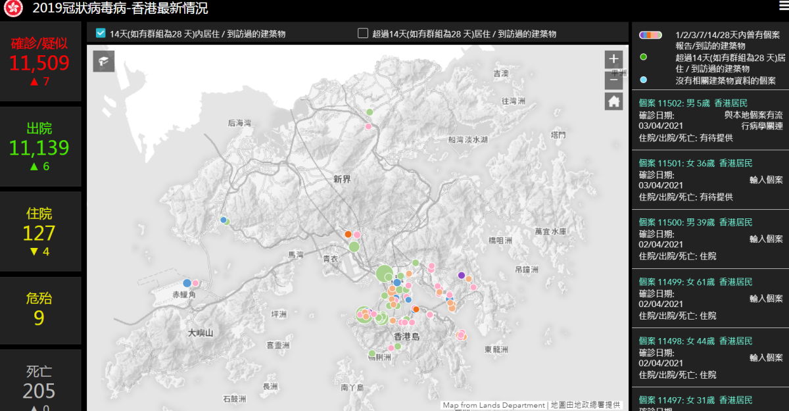Click the multicolor legend swatch

pyautogui.click(x=650, y=35)
